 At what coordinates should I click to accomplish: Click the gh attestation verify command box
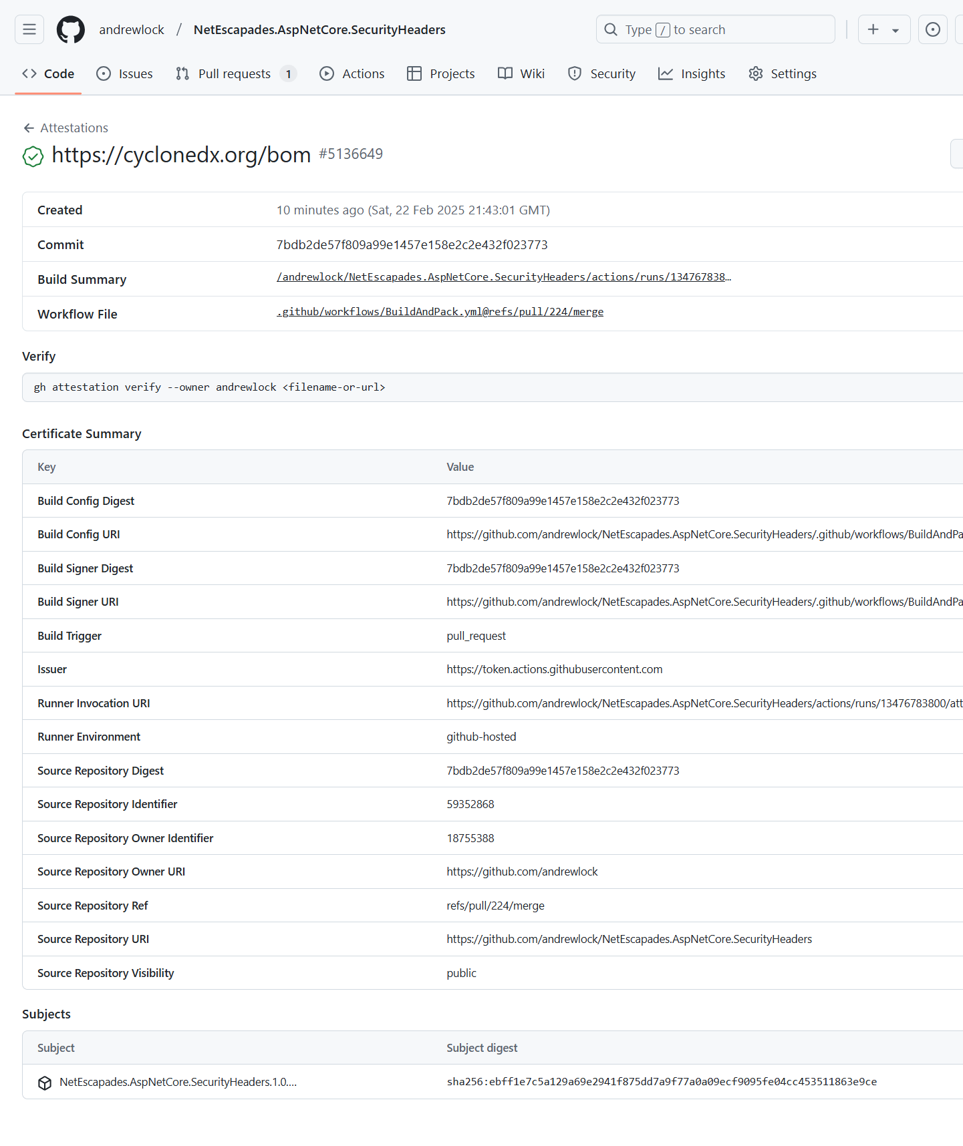[493, 387]
